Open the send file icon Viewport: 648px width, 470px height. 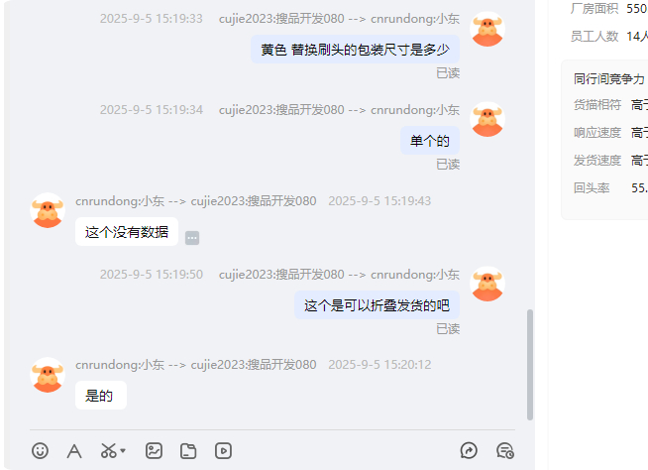click(x=188, y=450)
